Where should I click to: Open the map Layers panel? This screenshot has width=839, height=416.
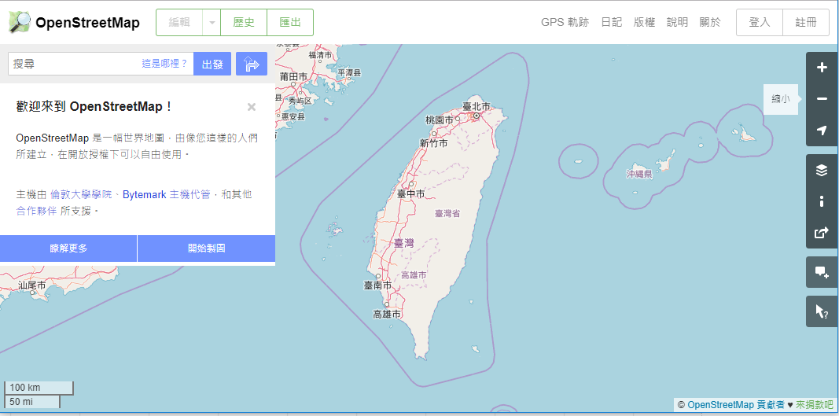tap(822, 171)
